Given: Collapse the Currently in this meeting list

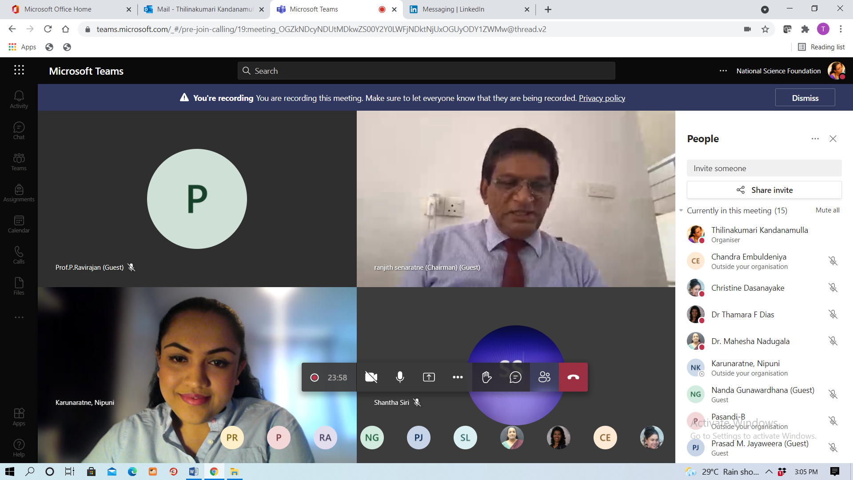Looking at the screenshot, I should coord(681,210).
